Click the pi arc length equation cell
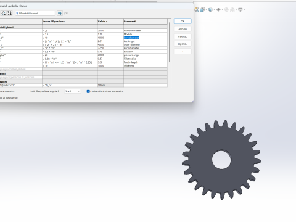 [x=70, y=41]
